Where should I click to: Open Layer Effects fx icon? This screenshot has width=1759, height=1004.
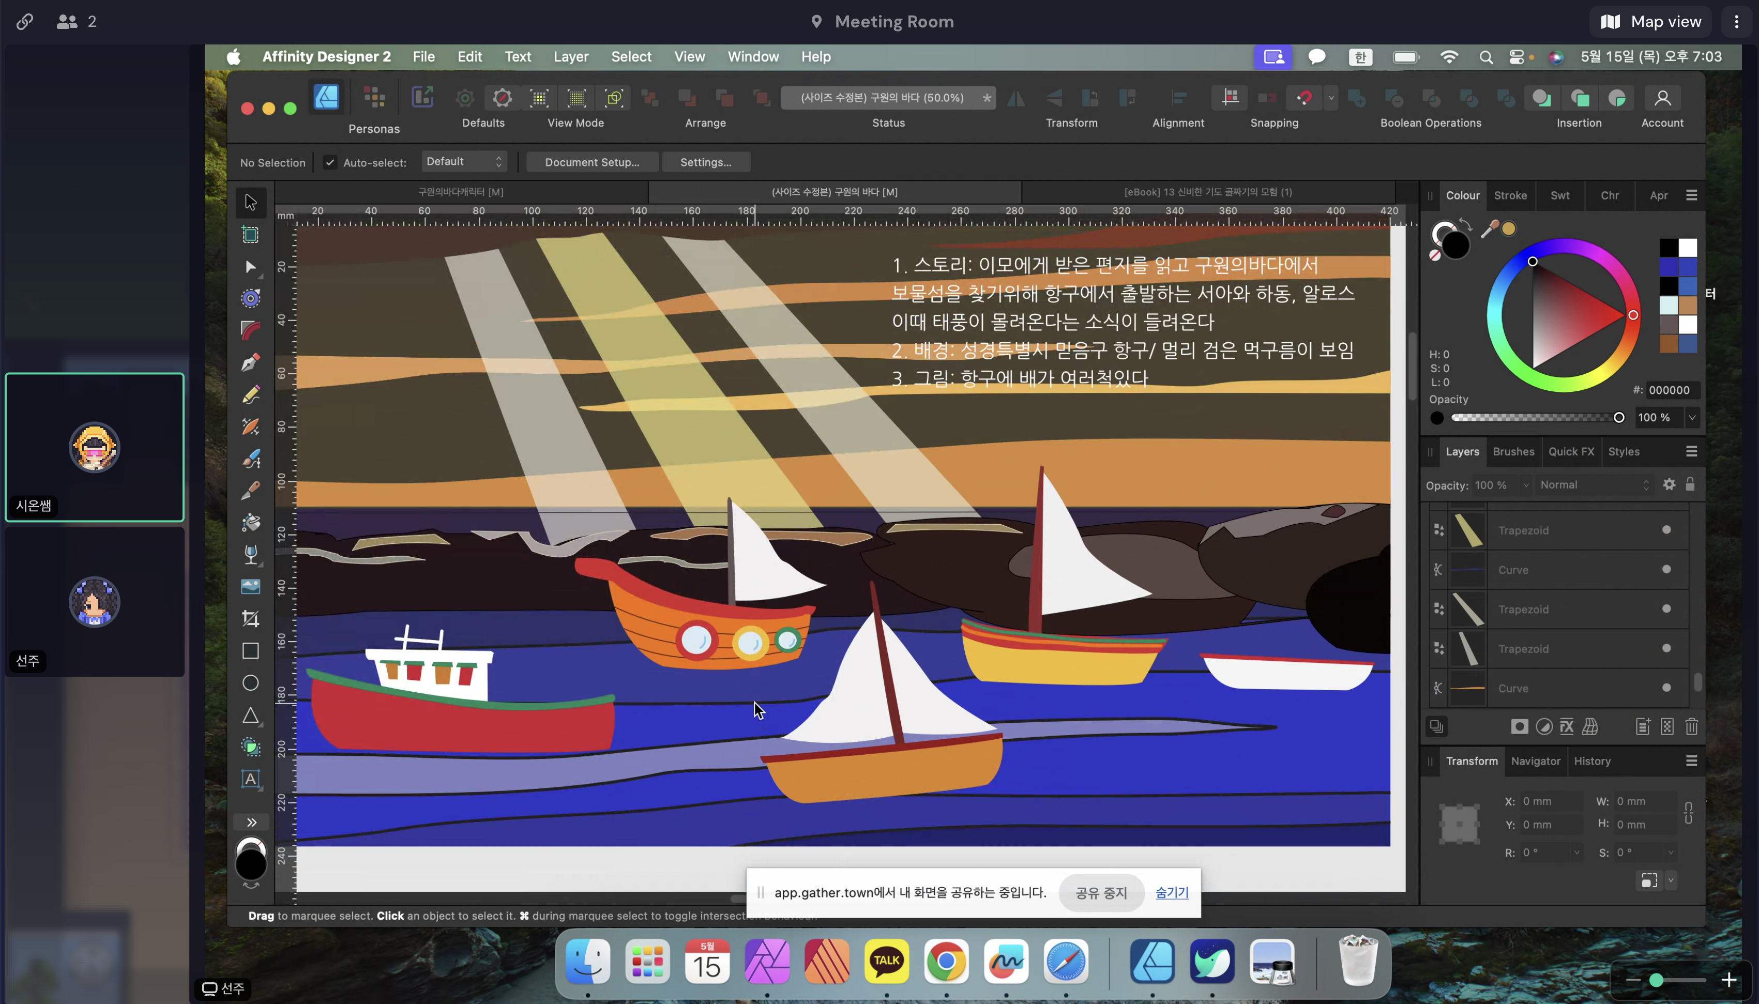tap(1567, 726)
